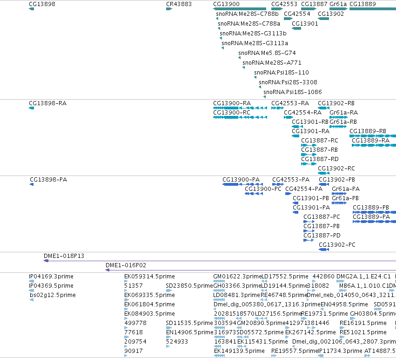The height and width of the screenshot is (358, 396).
Task: Select the CG13898 gene label
Action: [42, 4]
